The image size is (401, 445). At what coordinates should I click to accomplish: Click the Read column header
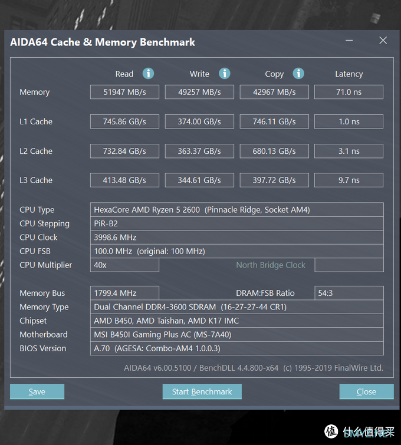[x=124, y=74]
